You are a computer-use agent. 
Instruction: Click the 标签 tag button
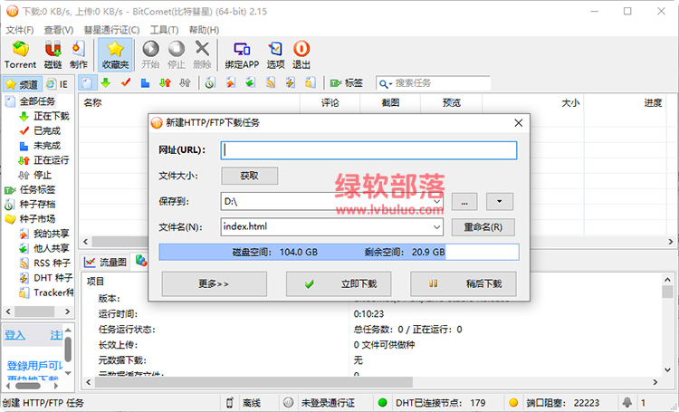pyautogui.click(x=346, y=82)
